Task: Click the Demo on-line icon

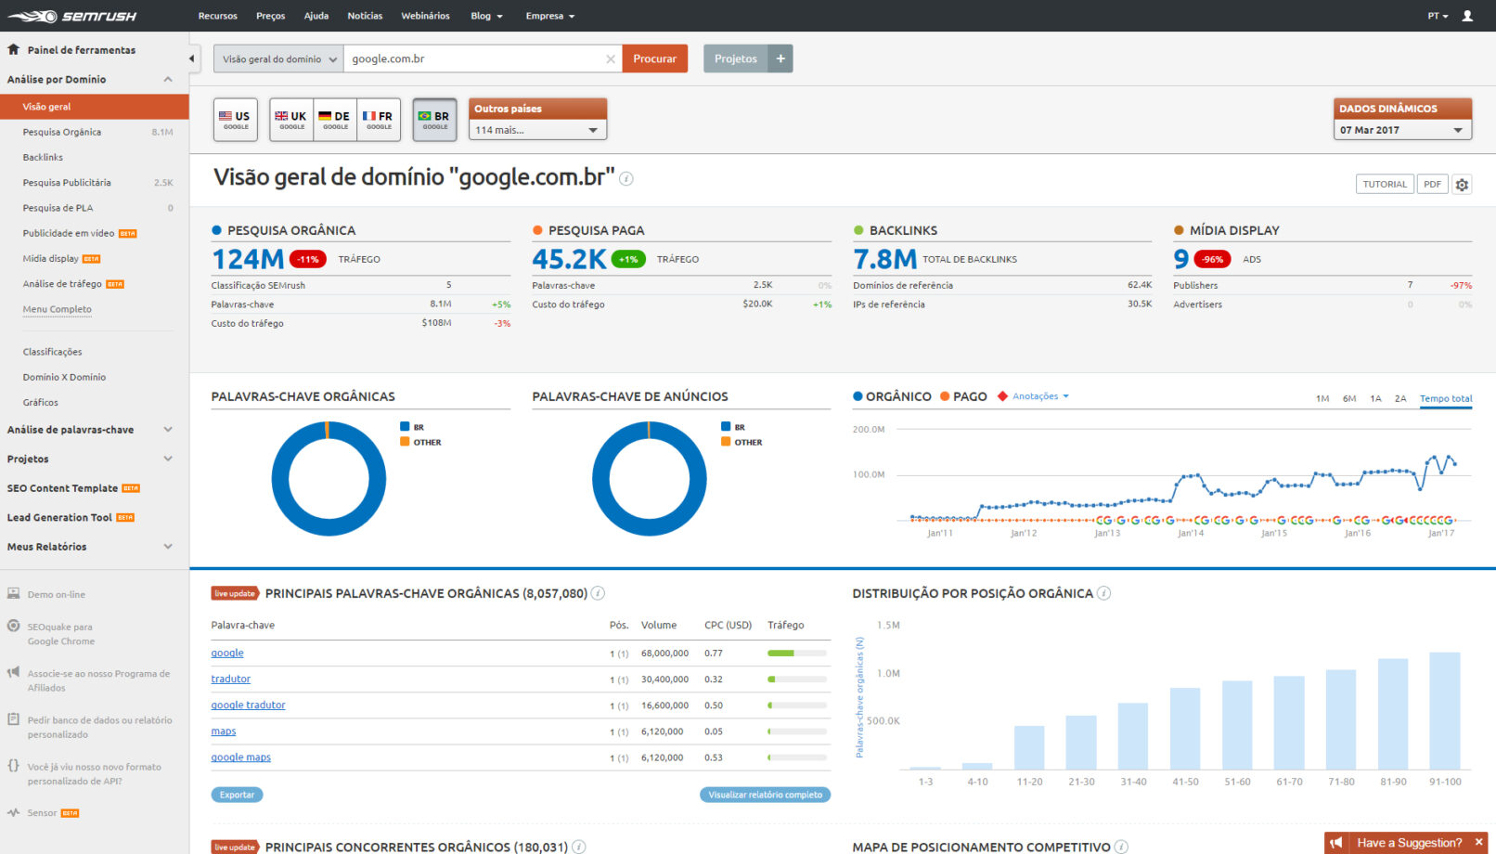Action: tap(14, 593)
